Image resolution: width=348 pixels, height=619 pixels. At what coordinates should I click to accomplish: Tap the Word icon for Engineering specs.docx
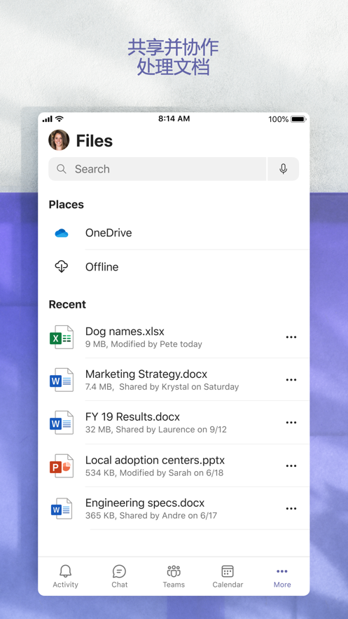[x=62, y=508]
